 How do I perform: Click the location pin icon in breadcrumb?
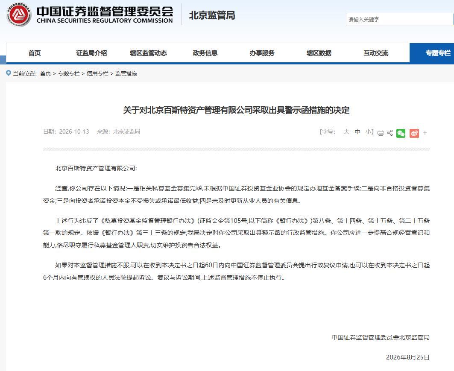click(x=9, y=73)
